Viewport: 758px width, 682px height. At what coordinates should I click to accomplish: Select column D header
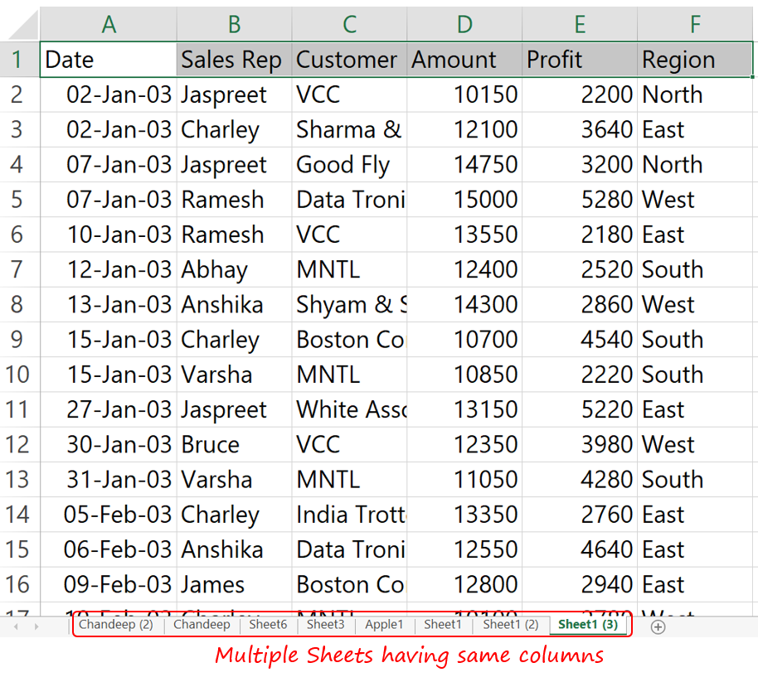coord(464,24)
